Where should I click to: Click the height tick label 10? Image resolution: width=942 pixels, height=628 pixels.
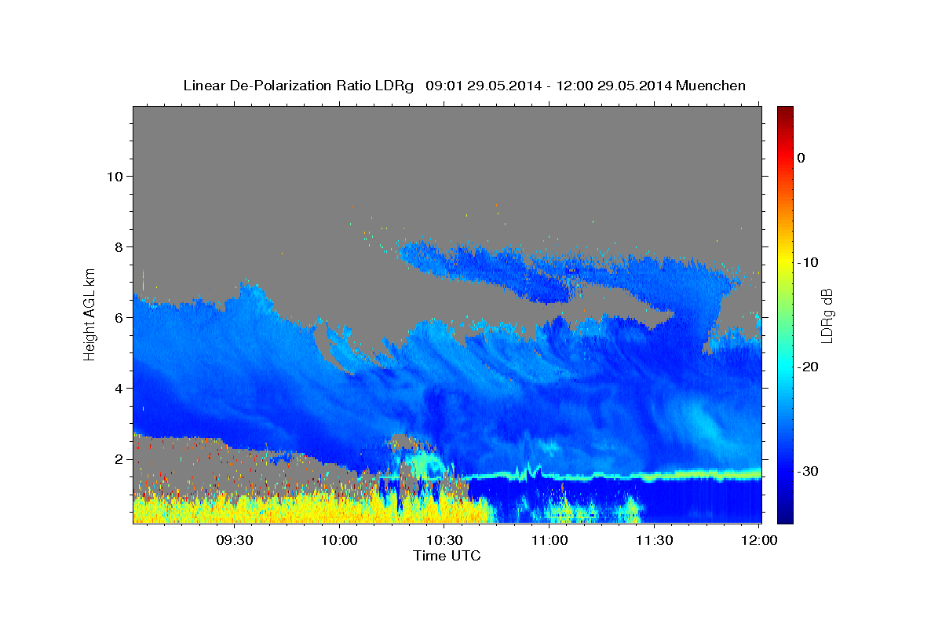(114, 176)
